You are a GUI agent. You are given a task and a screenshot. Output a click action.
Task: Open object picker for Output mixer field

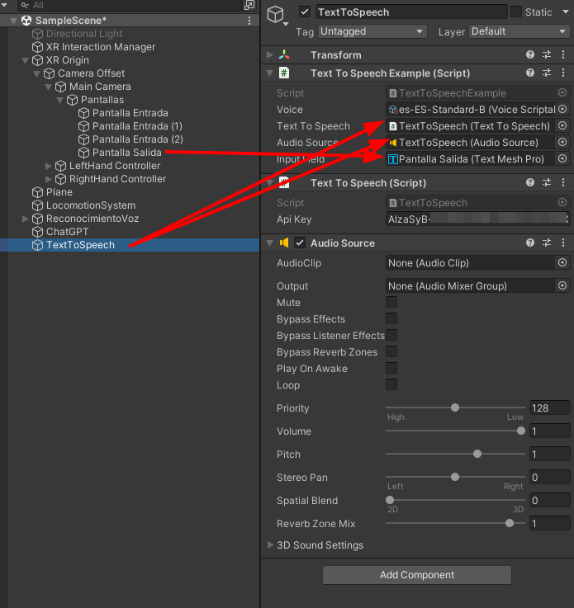pos(562,286)
